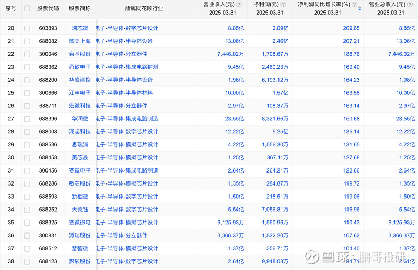Open stock link 派瑞股份
The image size is (418, 270).
click(x=80, y=236)
